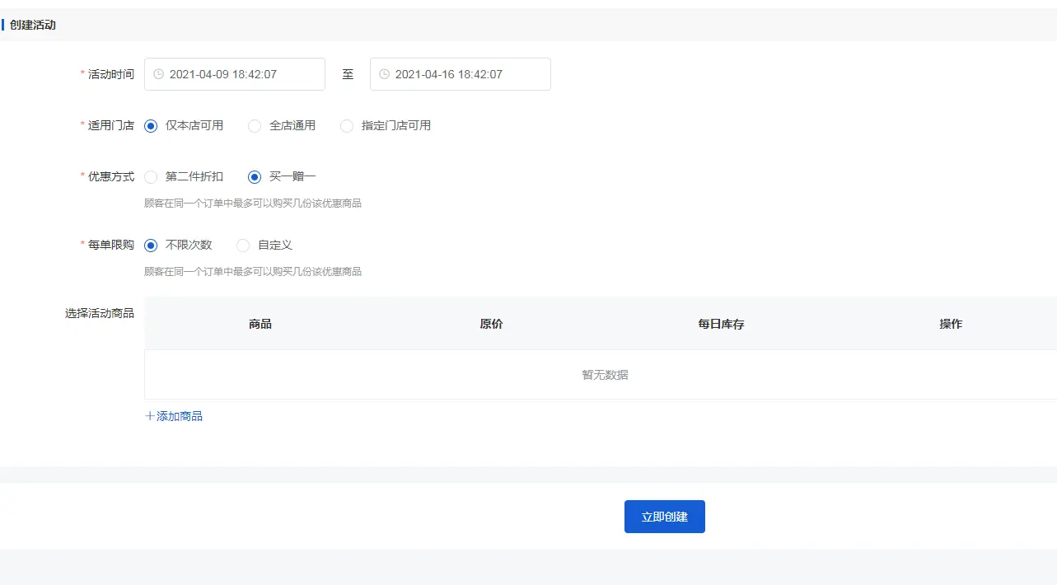The image size is (1057, 585).
Task: Click the 操作 column header
Action: (951, 324)
